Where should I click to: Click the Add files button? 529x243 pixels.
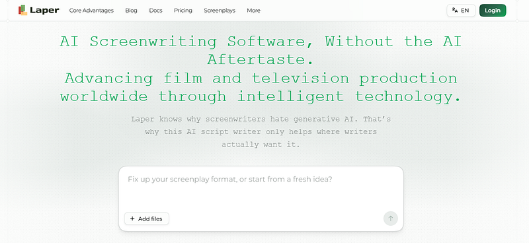click(x=146, y=219)
